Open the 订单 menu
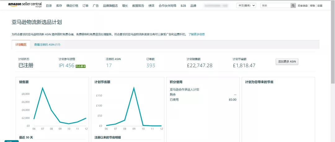 (86, 6)
